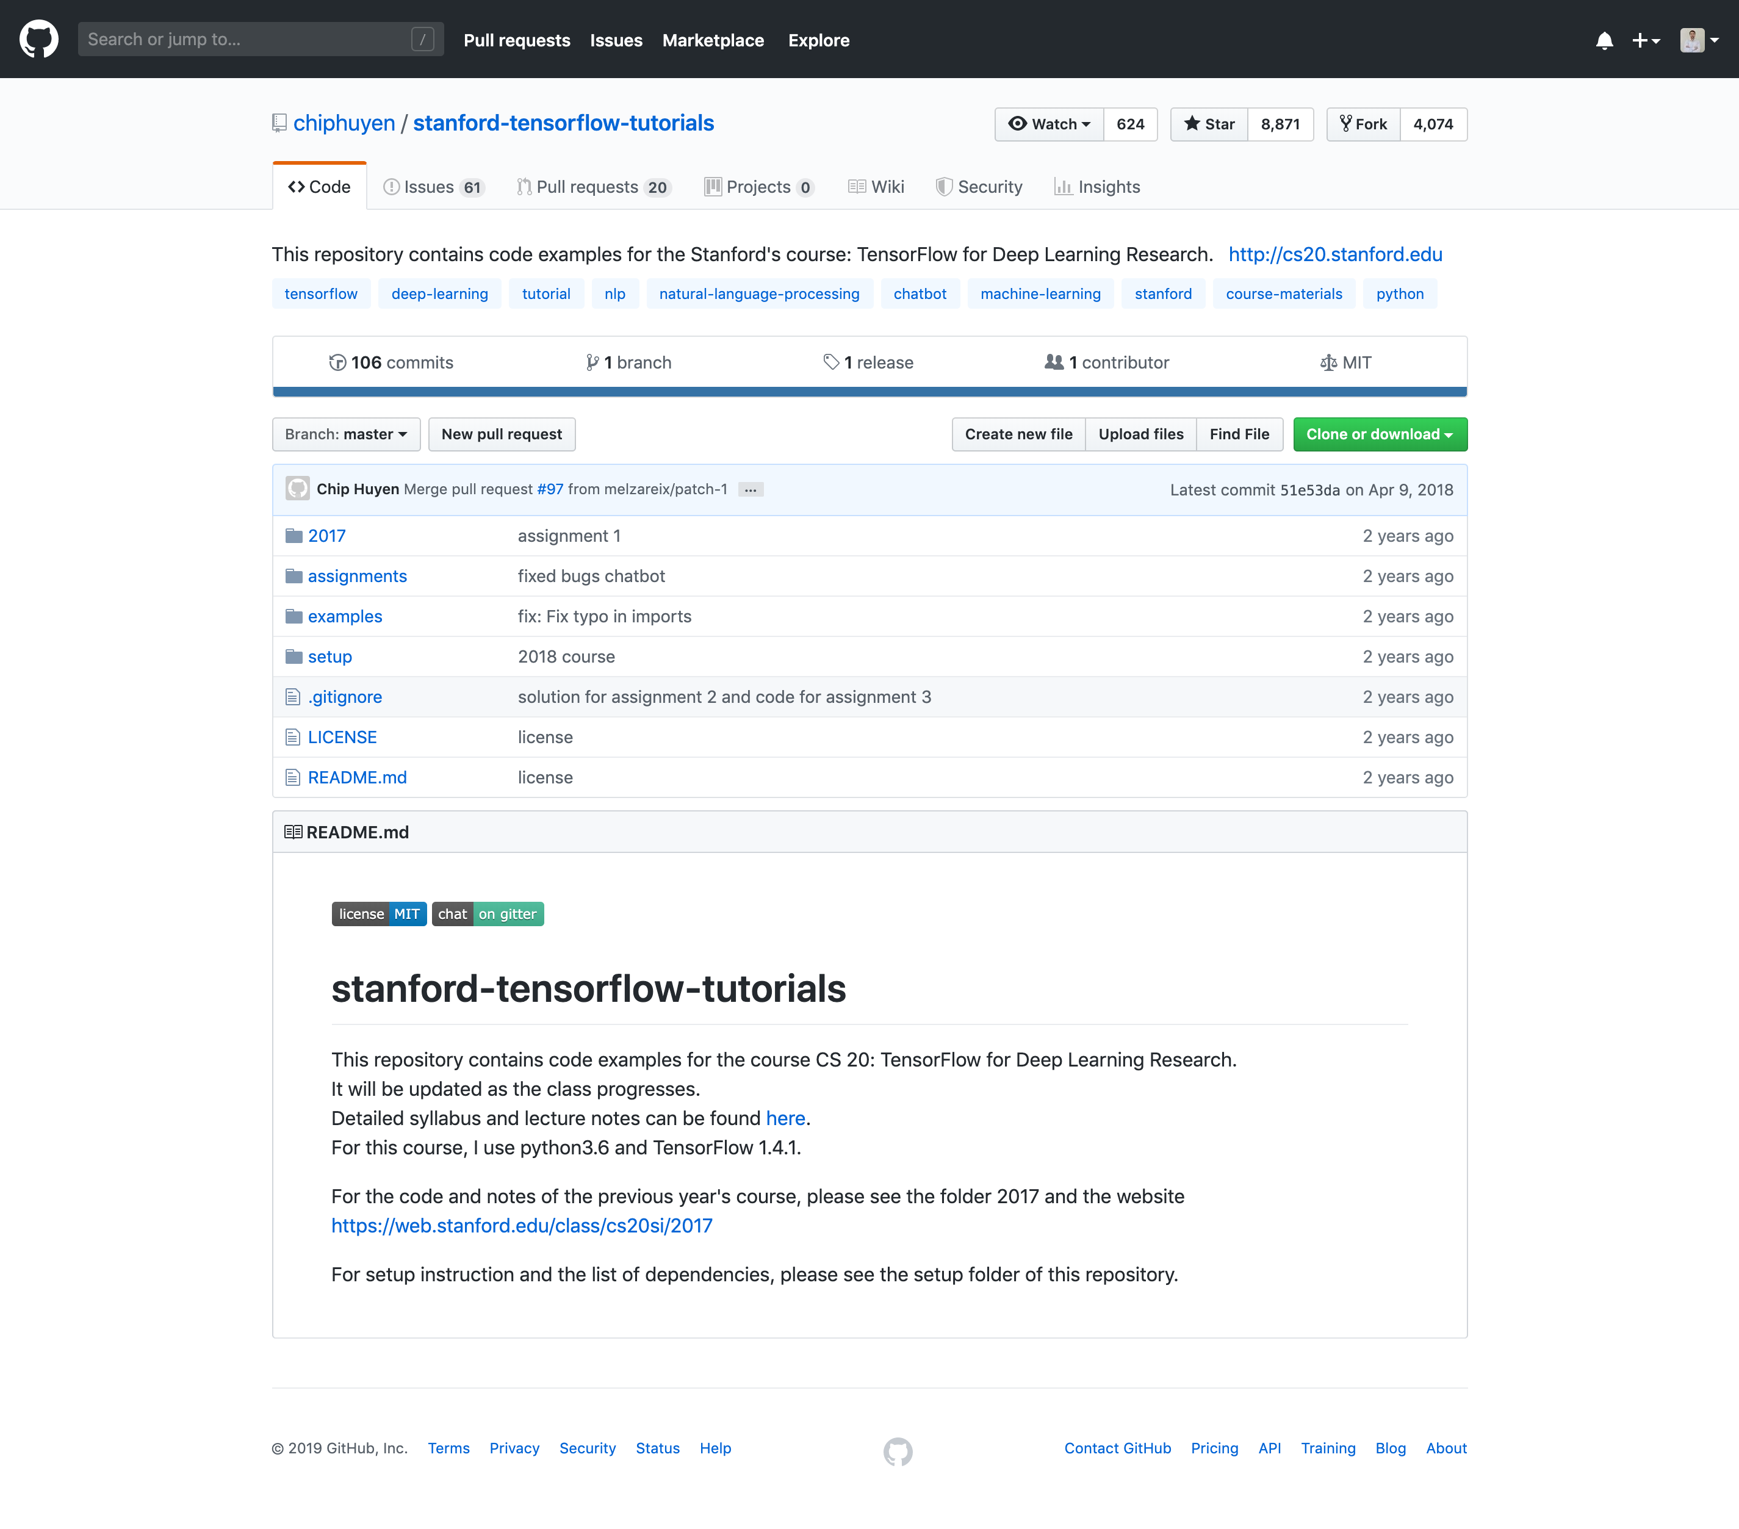Open the Clone or download dropdown
This screenshot has width=1739, height=1529.
point(1380,434)
